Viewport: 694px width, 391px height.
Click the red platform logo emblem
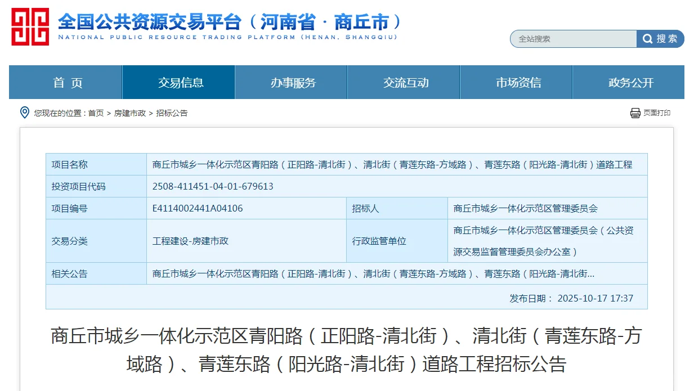point(29,26)
